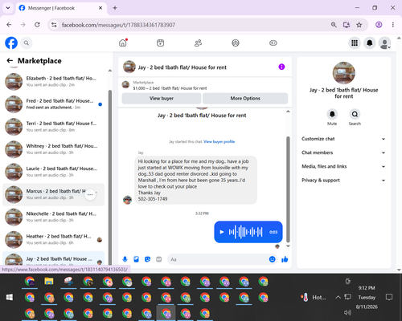Open Nikechelle's conversation
Viewport: 402px width, 321px height.
(x=54, y=217)
